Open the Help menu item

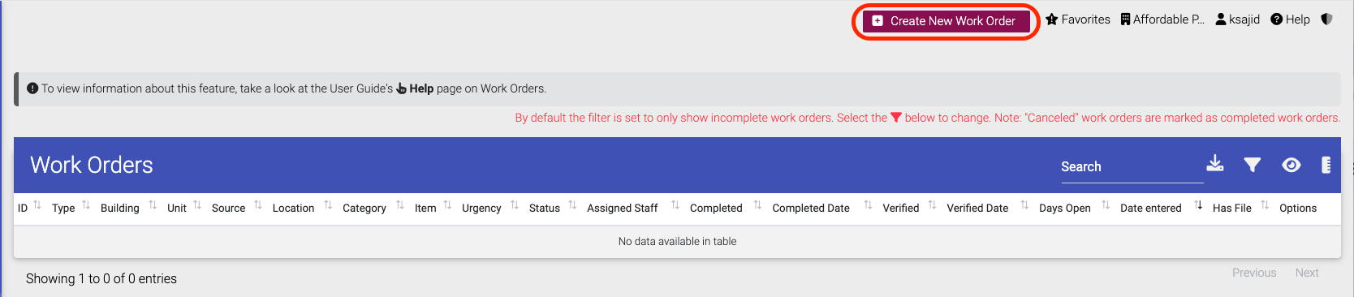click(1290, 19)
